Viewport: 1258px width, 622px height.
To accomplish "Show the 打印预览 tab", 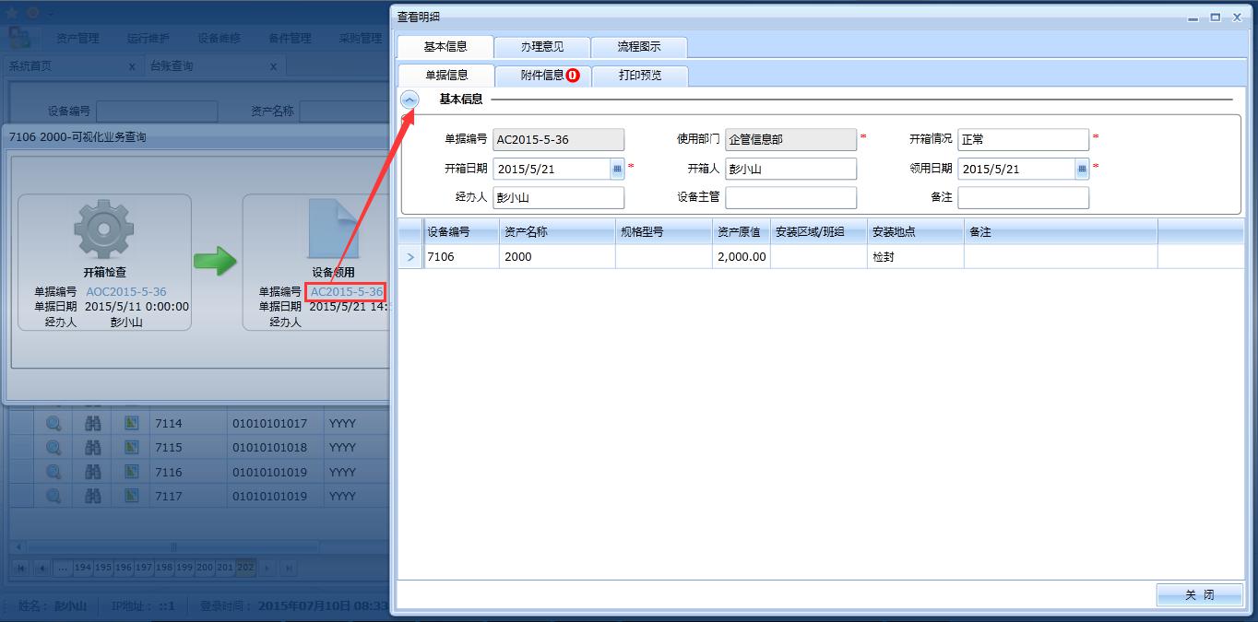I will (x=640, y=76).
